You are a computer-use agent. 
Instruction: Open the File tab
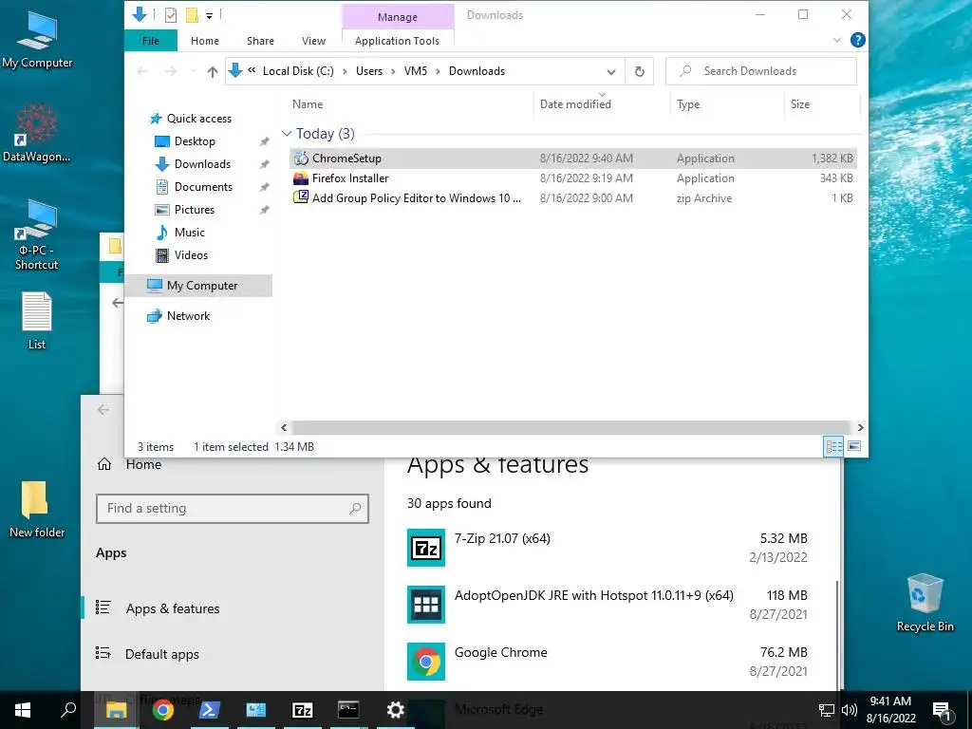(151, 41)
